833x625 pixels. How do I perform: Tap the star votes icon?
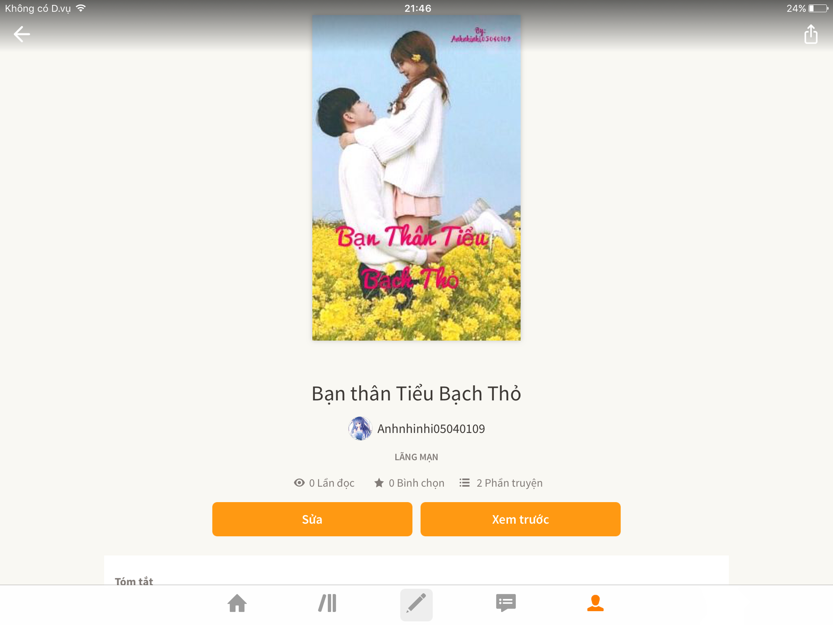(x=379, y=483)
